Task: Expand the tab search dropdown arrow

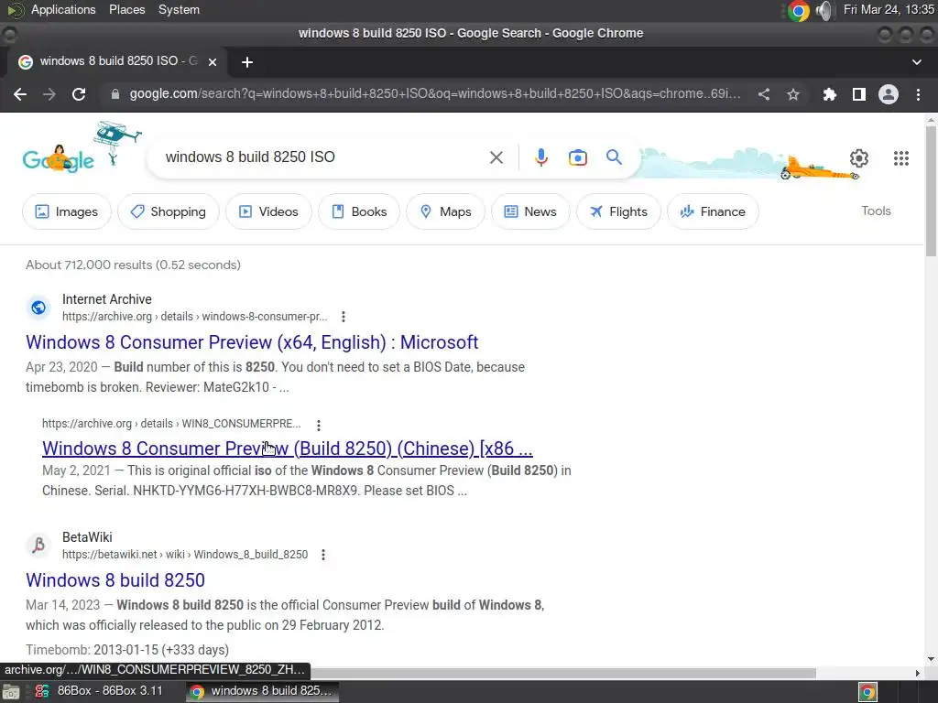Action: 916,62
